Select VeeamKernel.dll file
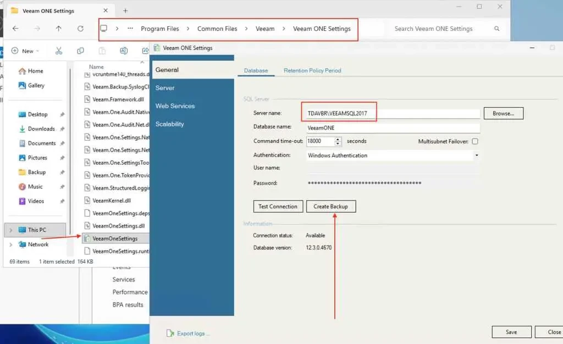This screenshot has width=563, height=344. pyautogui.click(x=112, y=201)
